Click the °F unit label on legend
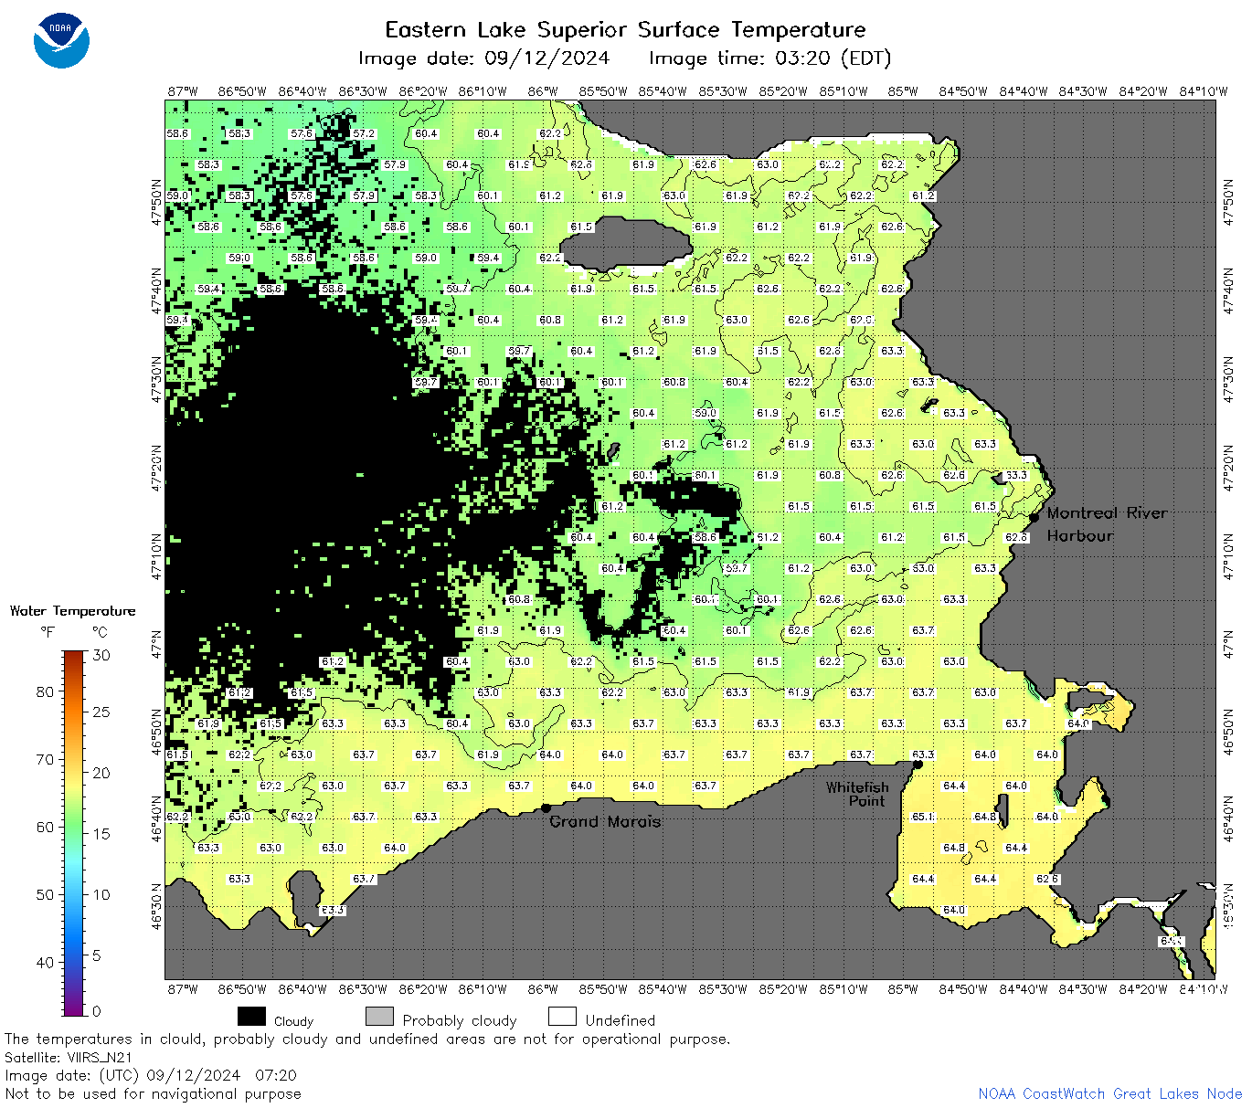 tap(48, 631)
